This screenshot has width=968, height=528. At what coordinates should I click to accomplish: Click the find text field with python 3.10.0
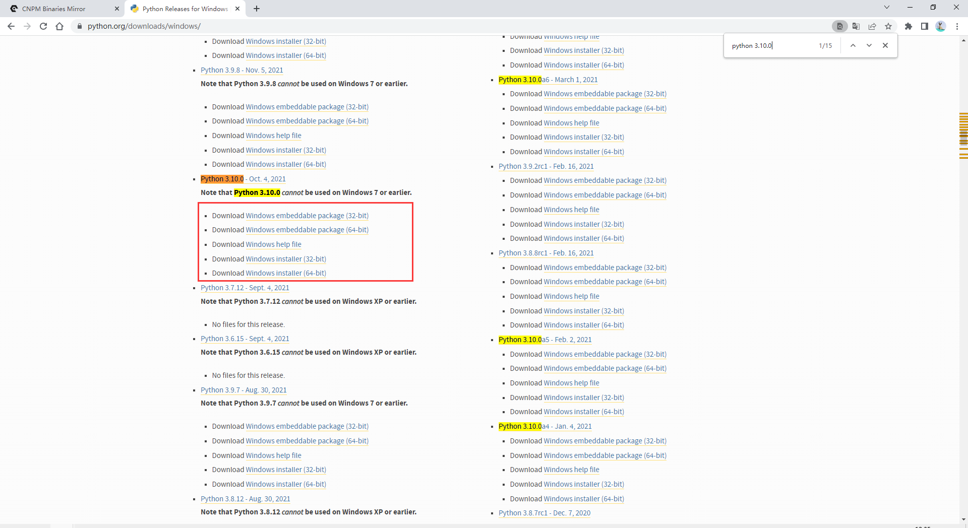[x=771, y=45]
